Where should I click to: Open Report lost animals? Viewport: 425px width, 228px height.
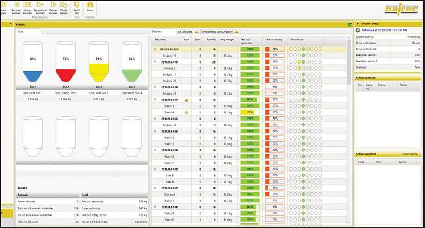40,8
